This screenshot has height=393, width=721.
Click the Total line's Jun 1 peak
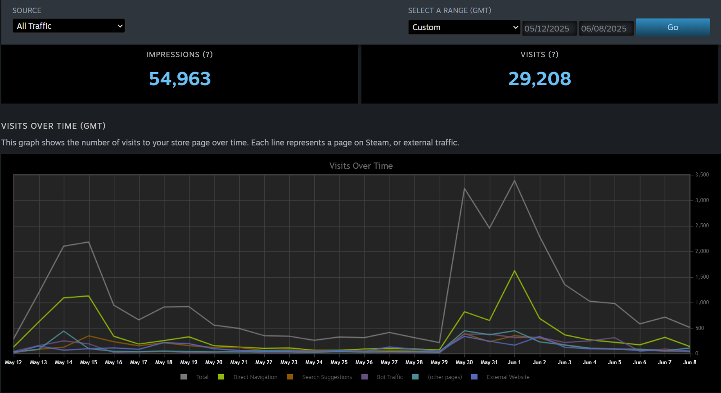[514, 181]
